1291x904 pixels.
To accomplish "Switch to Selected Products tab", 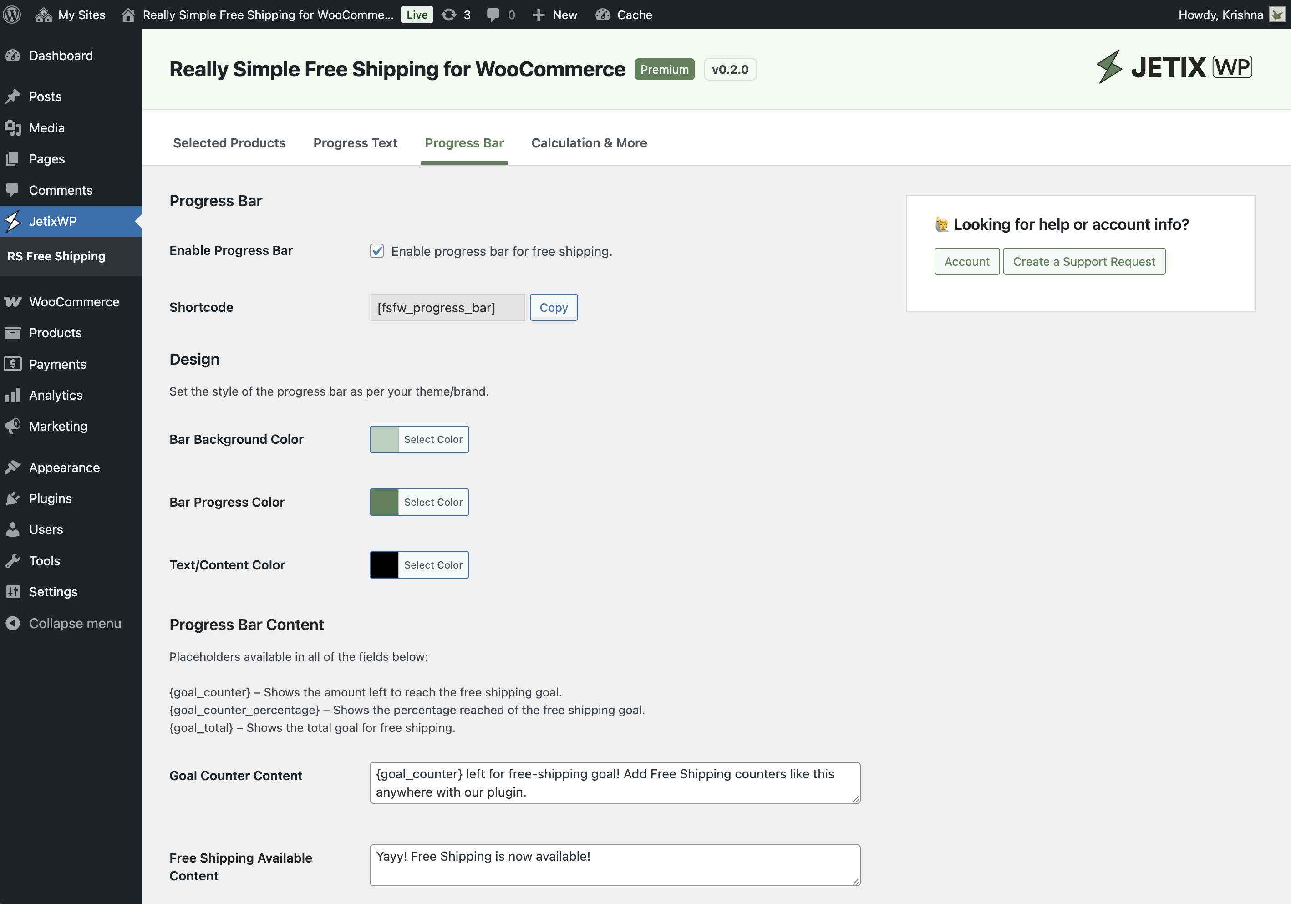I will click(x=229, y=143).
